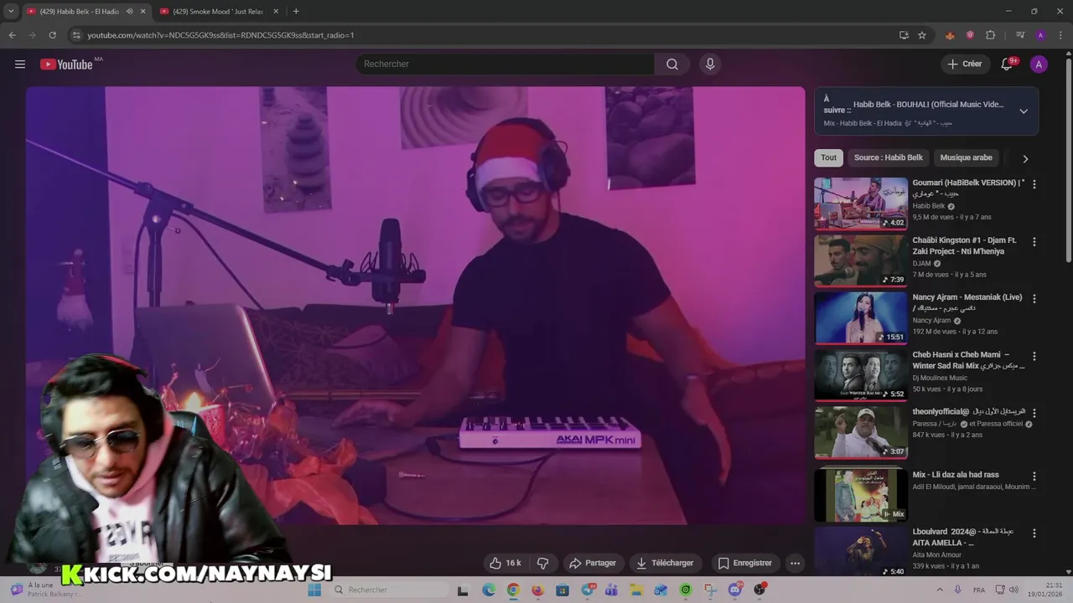Open the tab search dropdown arrow
This screenshot has height=603, width=1073.
11,12
